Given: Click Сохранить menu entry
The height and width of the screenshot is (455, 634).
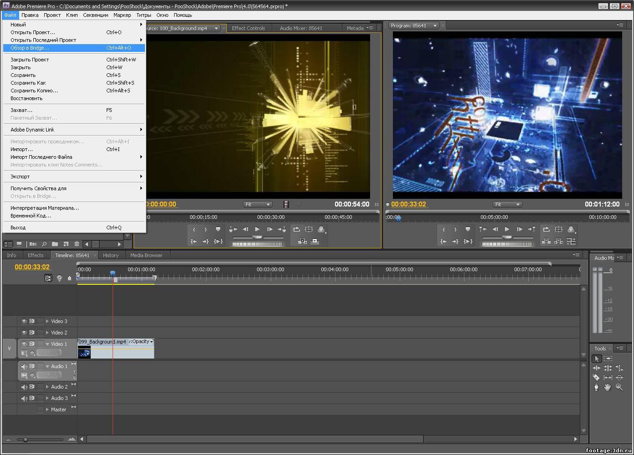Looking at the screenshot, I should 74,75.
